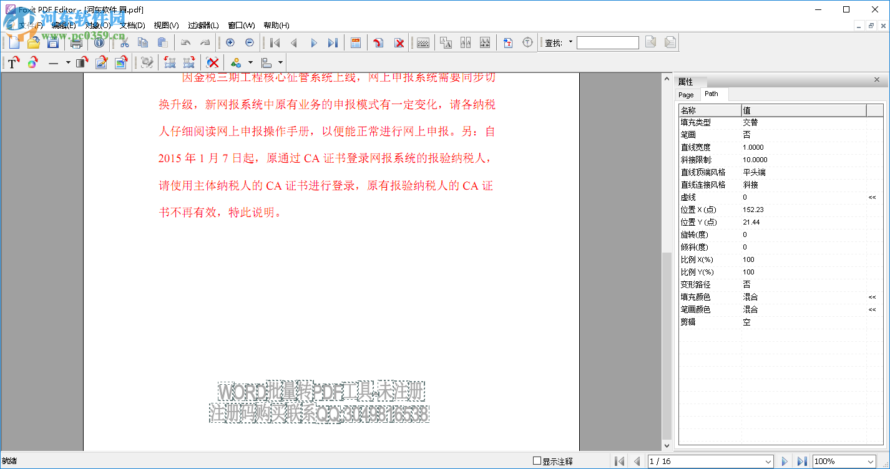Zoom in using the toolbar icon

[230, 42]
